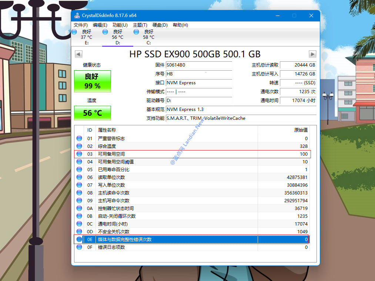Click the standard field NVM Express 1.3

241,109
